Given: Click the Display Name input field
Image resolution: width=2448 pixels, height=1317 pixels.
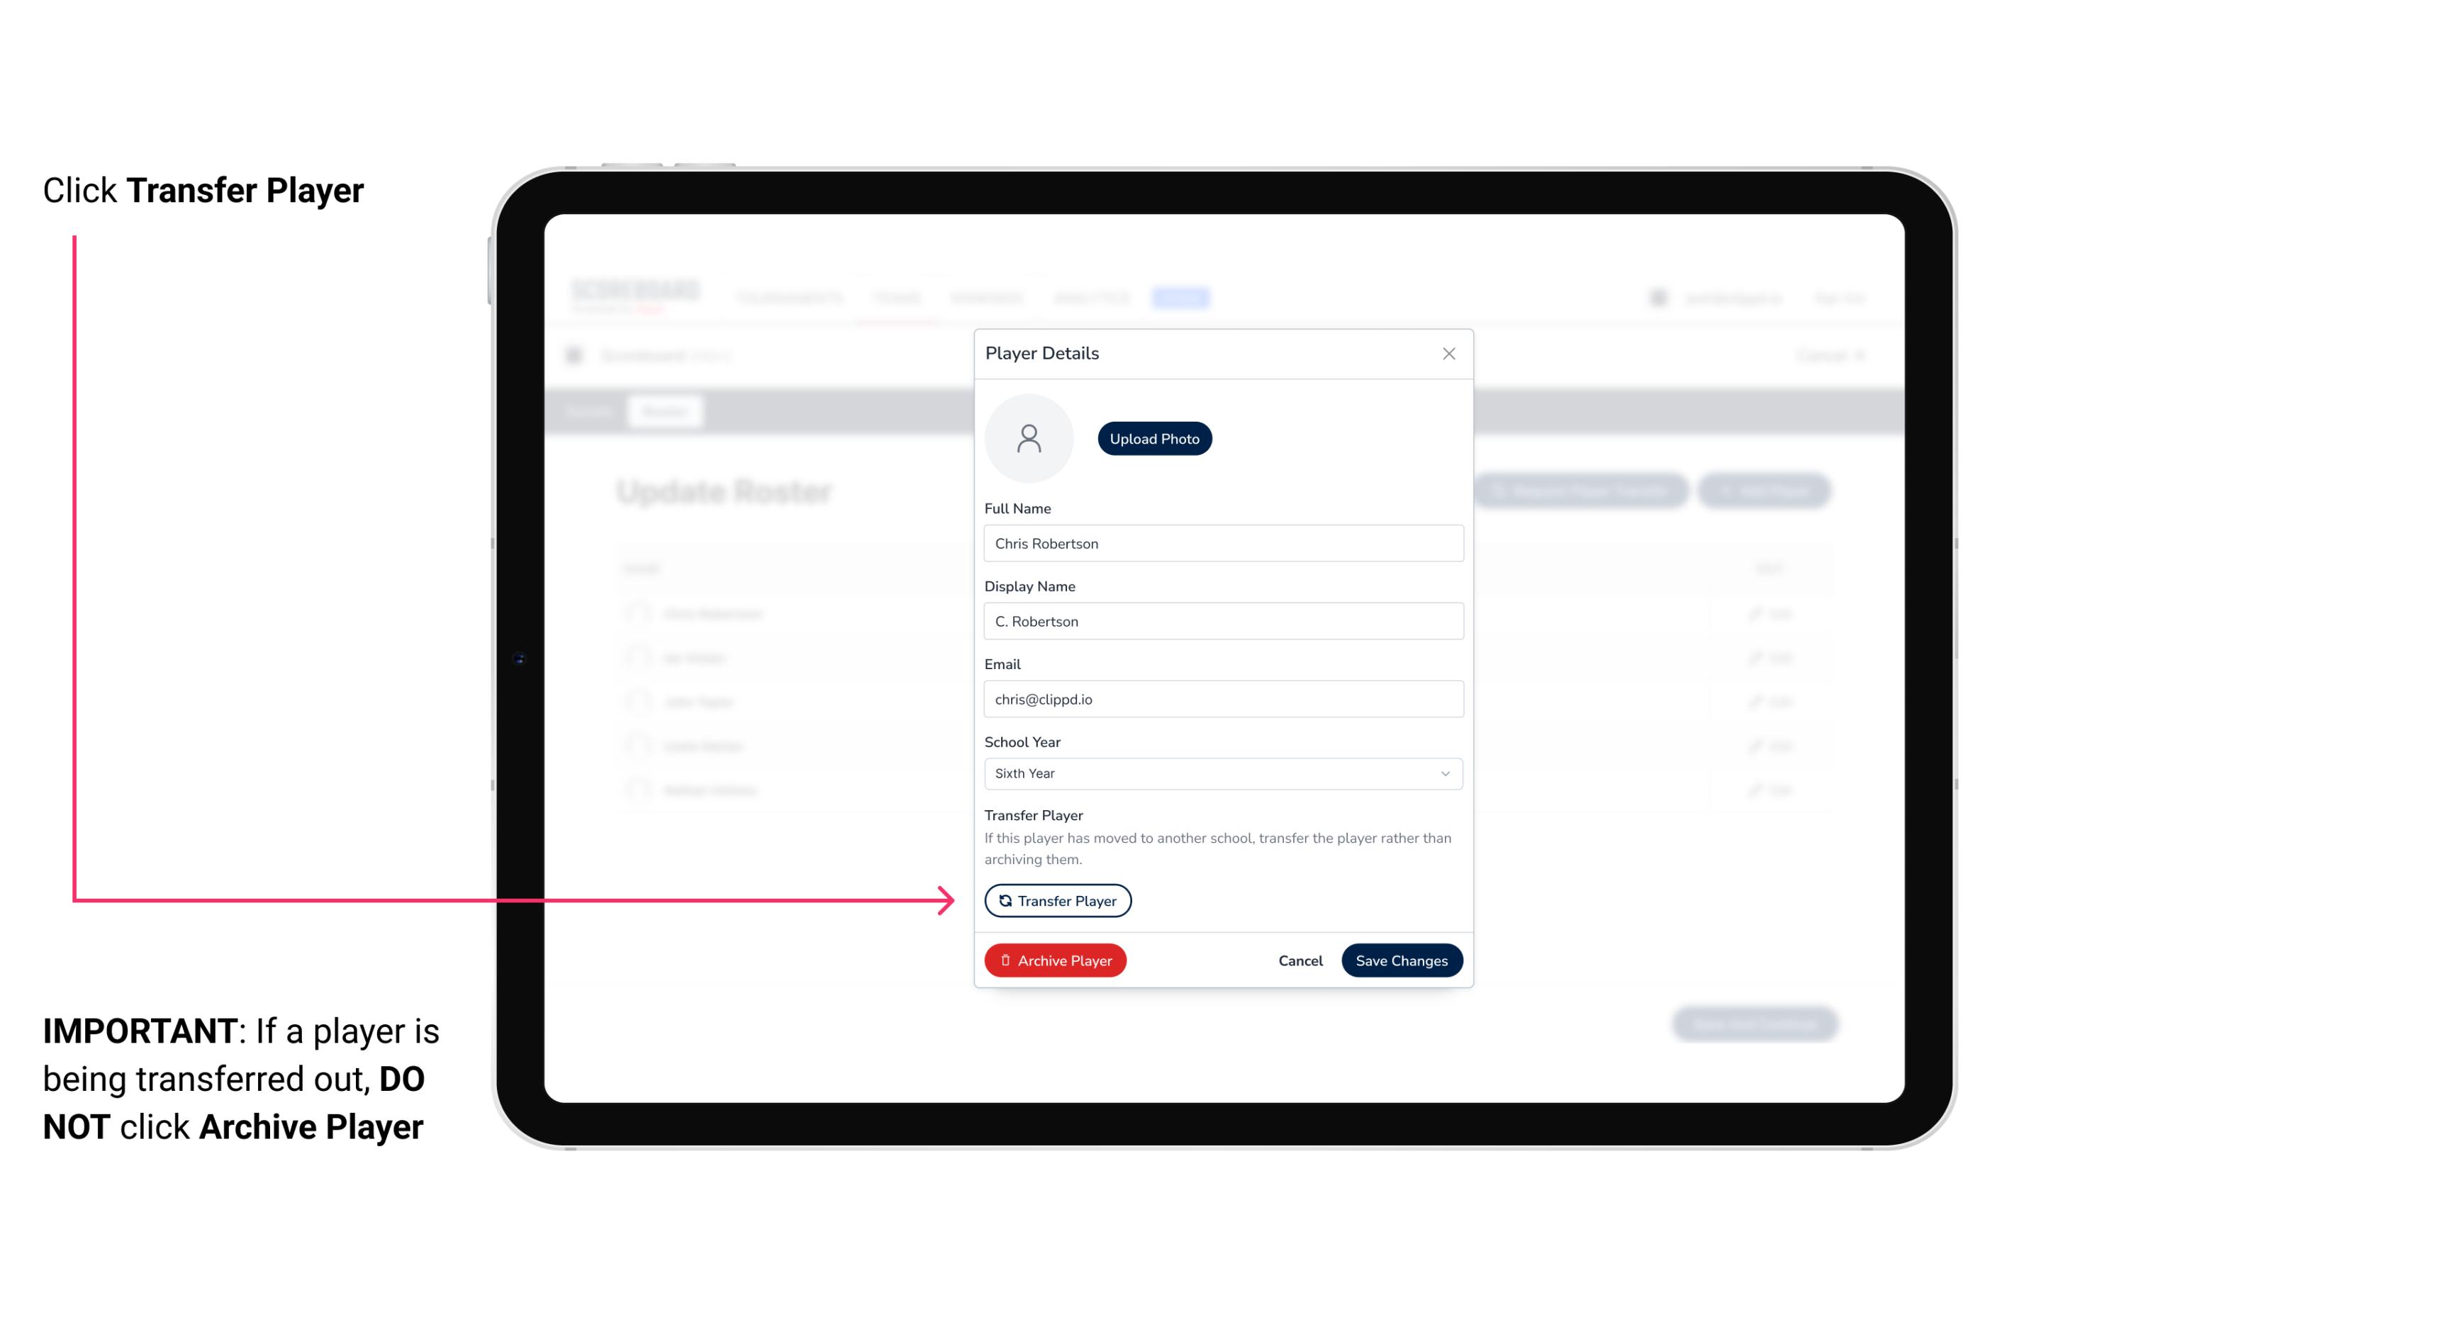Looking at the screenshot, I should [1222, 620].
